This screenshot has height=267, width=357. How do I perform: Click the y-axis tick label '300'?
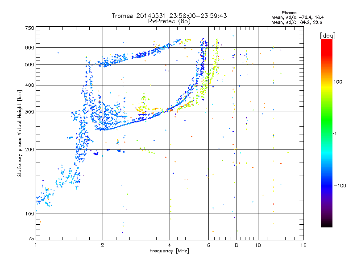[29, 112]
